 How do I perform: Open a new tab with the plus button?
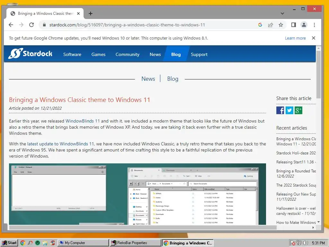pos(90,14)
